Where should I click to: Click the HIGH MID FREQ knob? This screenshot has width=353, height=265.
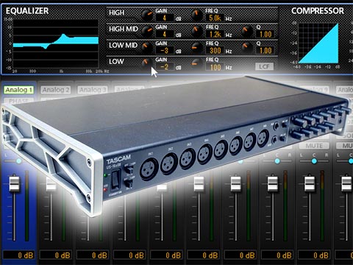coord(197,32)
